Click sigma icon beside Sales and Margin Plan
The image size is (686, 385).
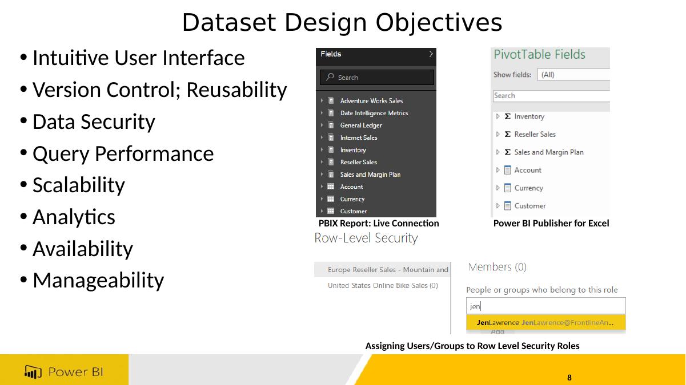pos(508,152)
